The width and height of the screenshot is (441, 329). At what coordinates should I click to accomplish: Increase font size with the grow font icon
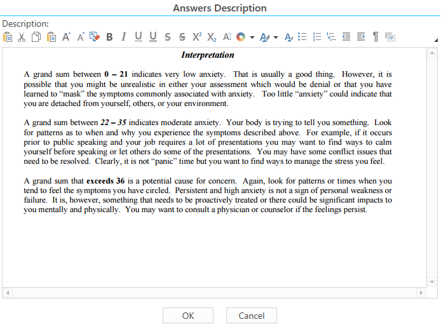pyautogui.click(x=66, y=37)
